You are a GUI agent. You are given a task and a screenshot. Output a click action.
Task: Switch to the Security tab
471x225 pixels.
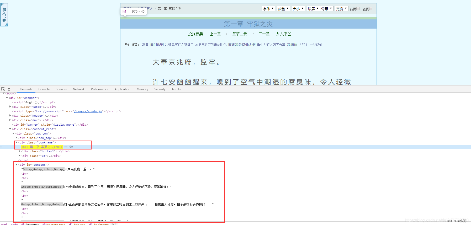click(160, 89)
